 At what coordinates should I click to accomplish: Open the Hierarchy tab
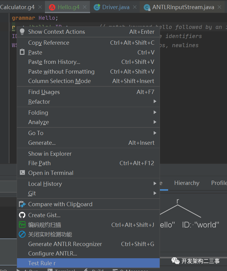point(187,183)
